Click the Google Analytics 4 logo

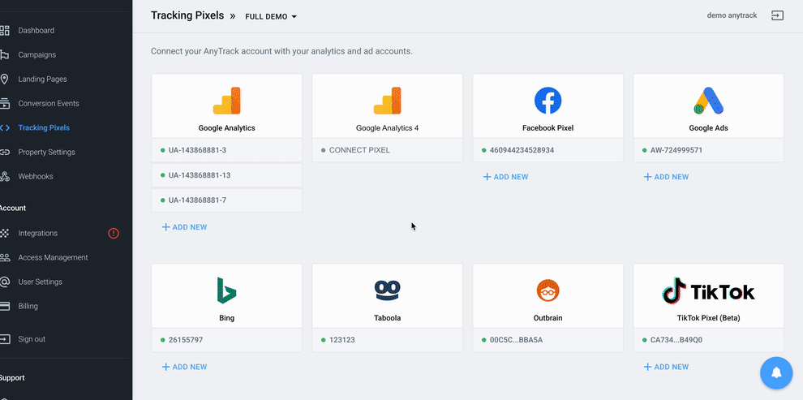(387, 101)
